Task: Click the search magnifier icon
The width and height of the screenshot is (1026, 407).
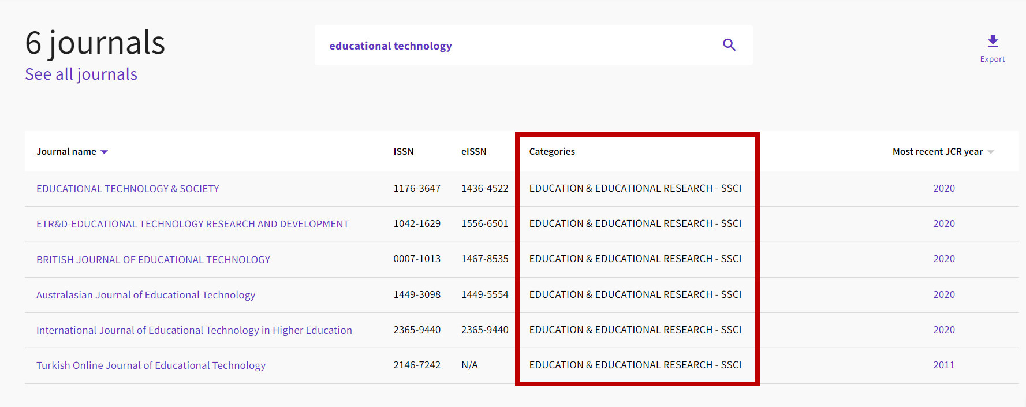Action: (729, 45)
